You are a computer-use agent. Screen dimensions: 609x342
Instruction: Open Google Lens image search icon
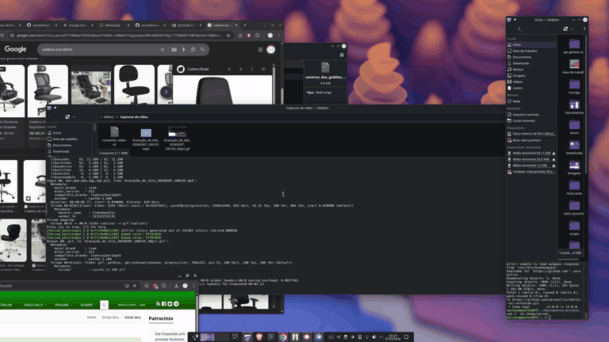pyautogui.click(x=193, y=49)
